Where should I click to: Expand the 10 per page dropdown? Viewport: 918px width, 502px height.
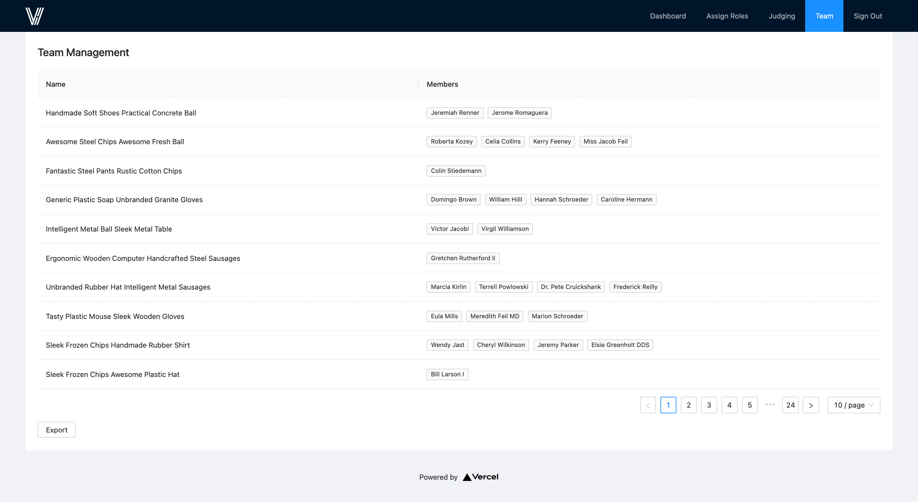pyautogui.click(x=854, y=405)
